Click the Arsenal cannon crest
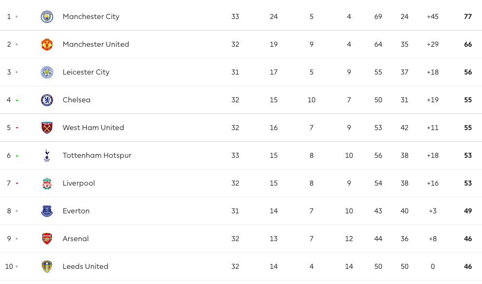This screenshot has height=284, width=482. [47, 239]
